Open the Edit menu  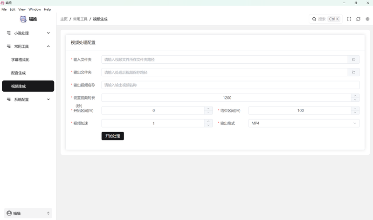point(13,9)
